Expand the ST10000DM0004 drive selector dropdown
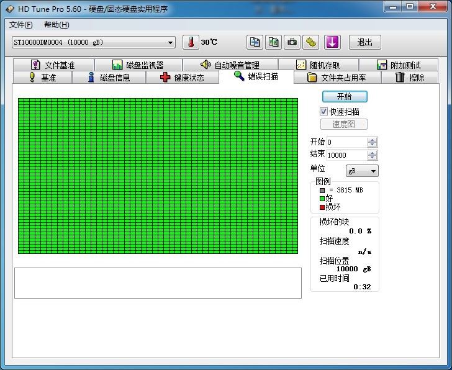 171,42
